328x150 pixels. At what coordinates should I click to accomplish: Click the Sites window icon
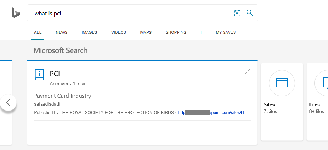click(282, 83)
